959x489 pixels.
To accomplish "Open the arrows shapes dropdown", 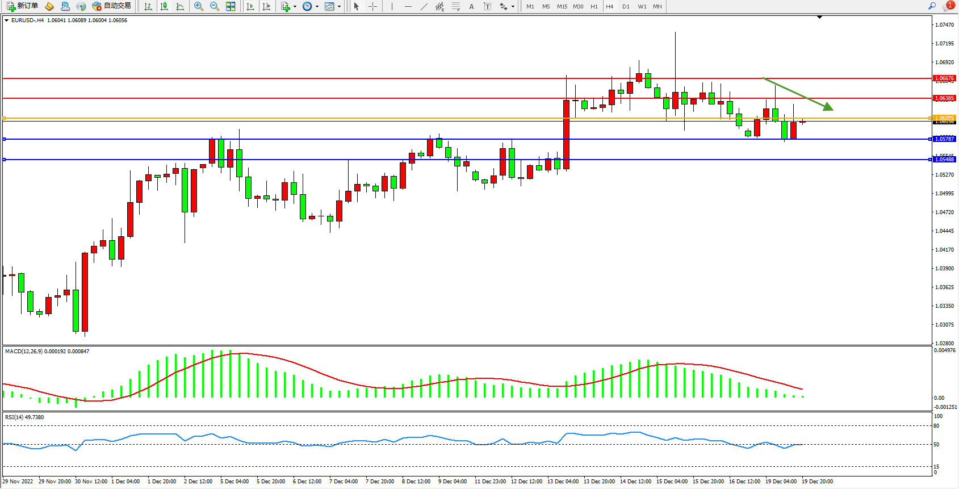I will 513,7.
